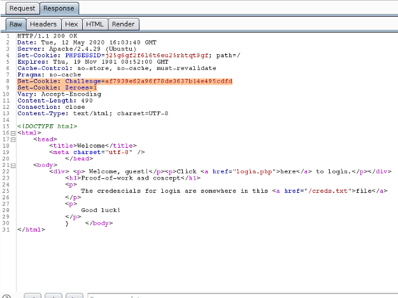Collapse the html tag fold marker

[13, 133]
